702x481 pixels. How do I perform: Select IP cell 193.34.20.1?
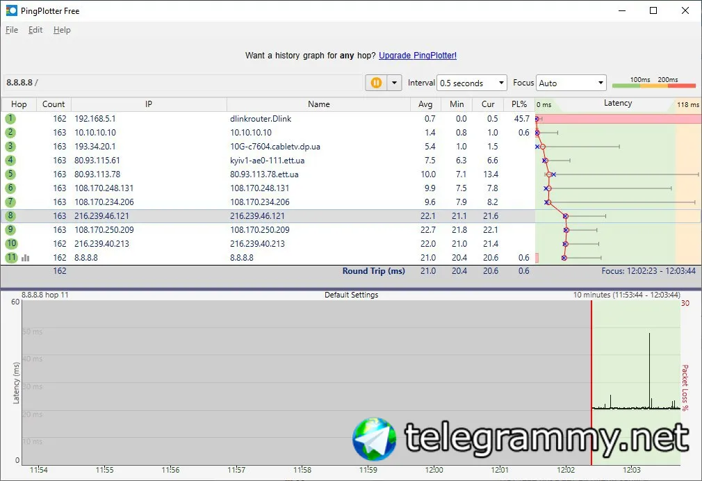[x=95, y=147]
